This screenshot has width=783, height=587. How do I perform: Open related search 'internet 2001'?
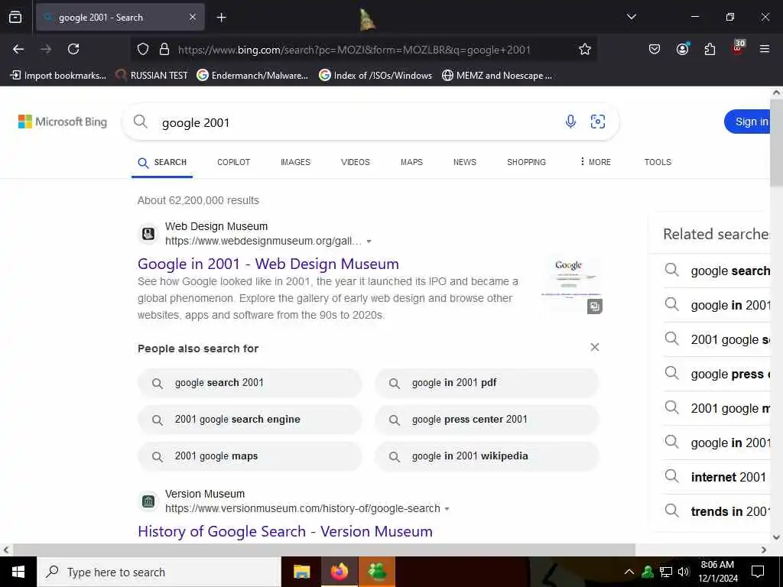coord(717,477)
